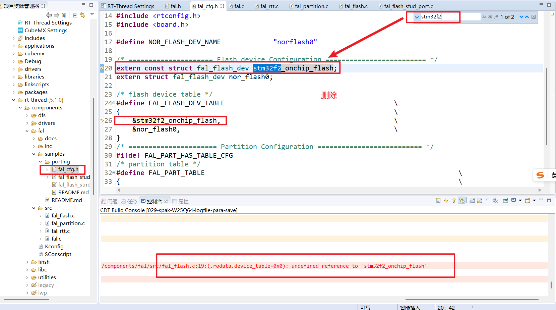This screenshot has width=556, height=310.
Task: Switch to fal.h editor tab
Action: click(173, 6)
